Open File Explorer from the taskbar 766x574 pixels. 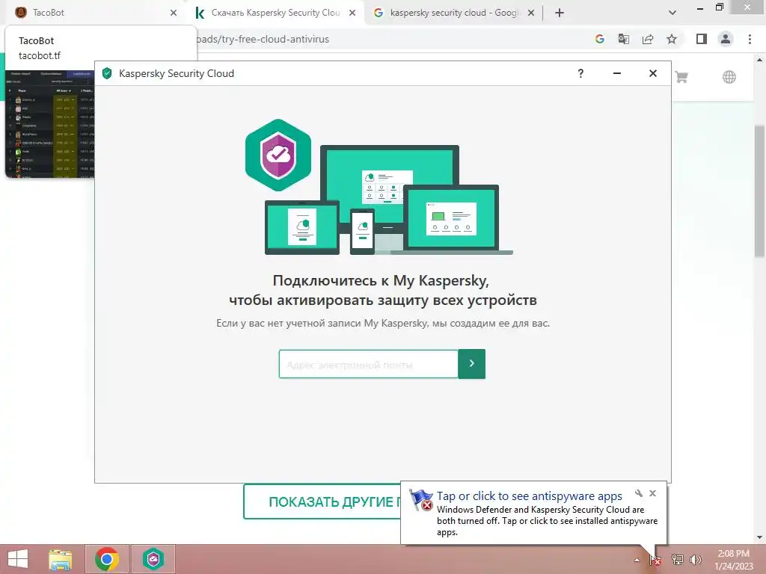61,559
